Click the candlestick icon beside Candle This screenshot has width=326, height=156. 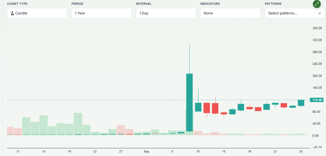click(x=12, y=13)
